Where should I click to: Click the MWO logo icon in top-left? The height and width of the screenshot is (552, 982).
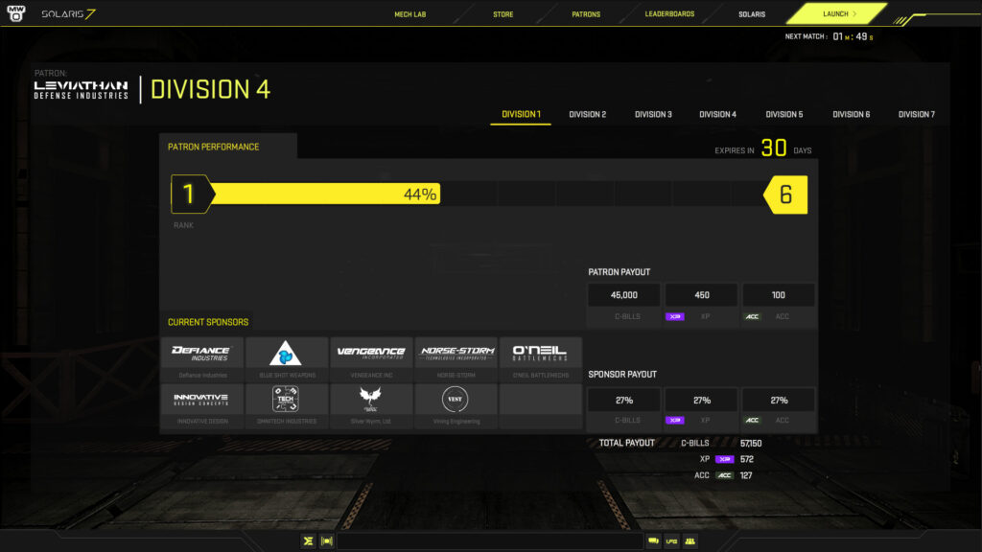17,14
